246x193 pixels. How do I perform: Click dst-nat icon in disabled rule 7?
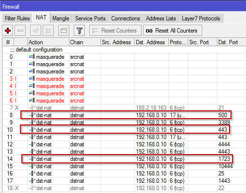click(x=32, y=108)
